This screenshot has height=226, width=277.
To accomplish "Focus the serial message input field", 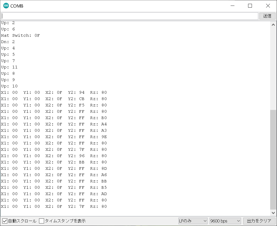I will (x=130, y=16).
